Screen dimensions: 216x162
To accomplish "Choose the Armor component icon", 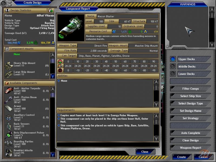I will click(9, 109).
